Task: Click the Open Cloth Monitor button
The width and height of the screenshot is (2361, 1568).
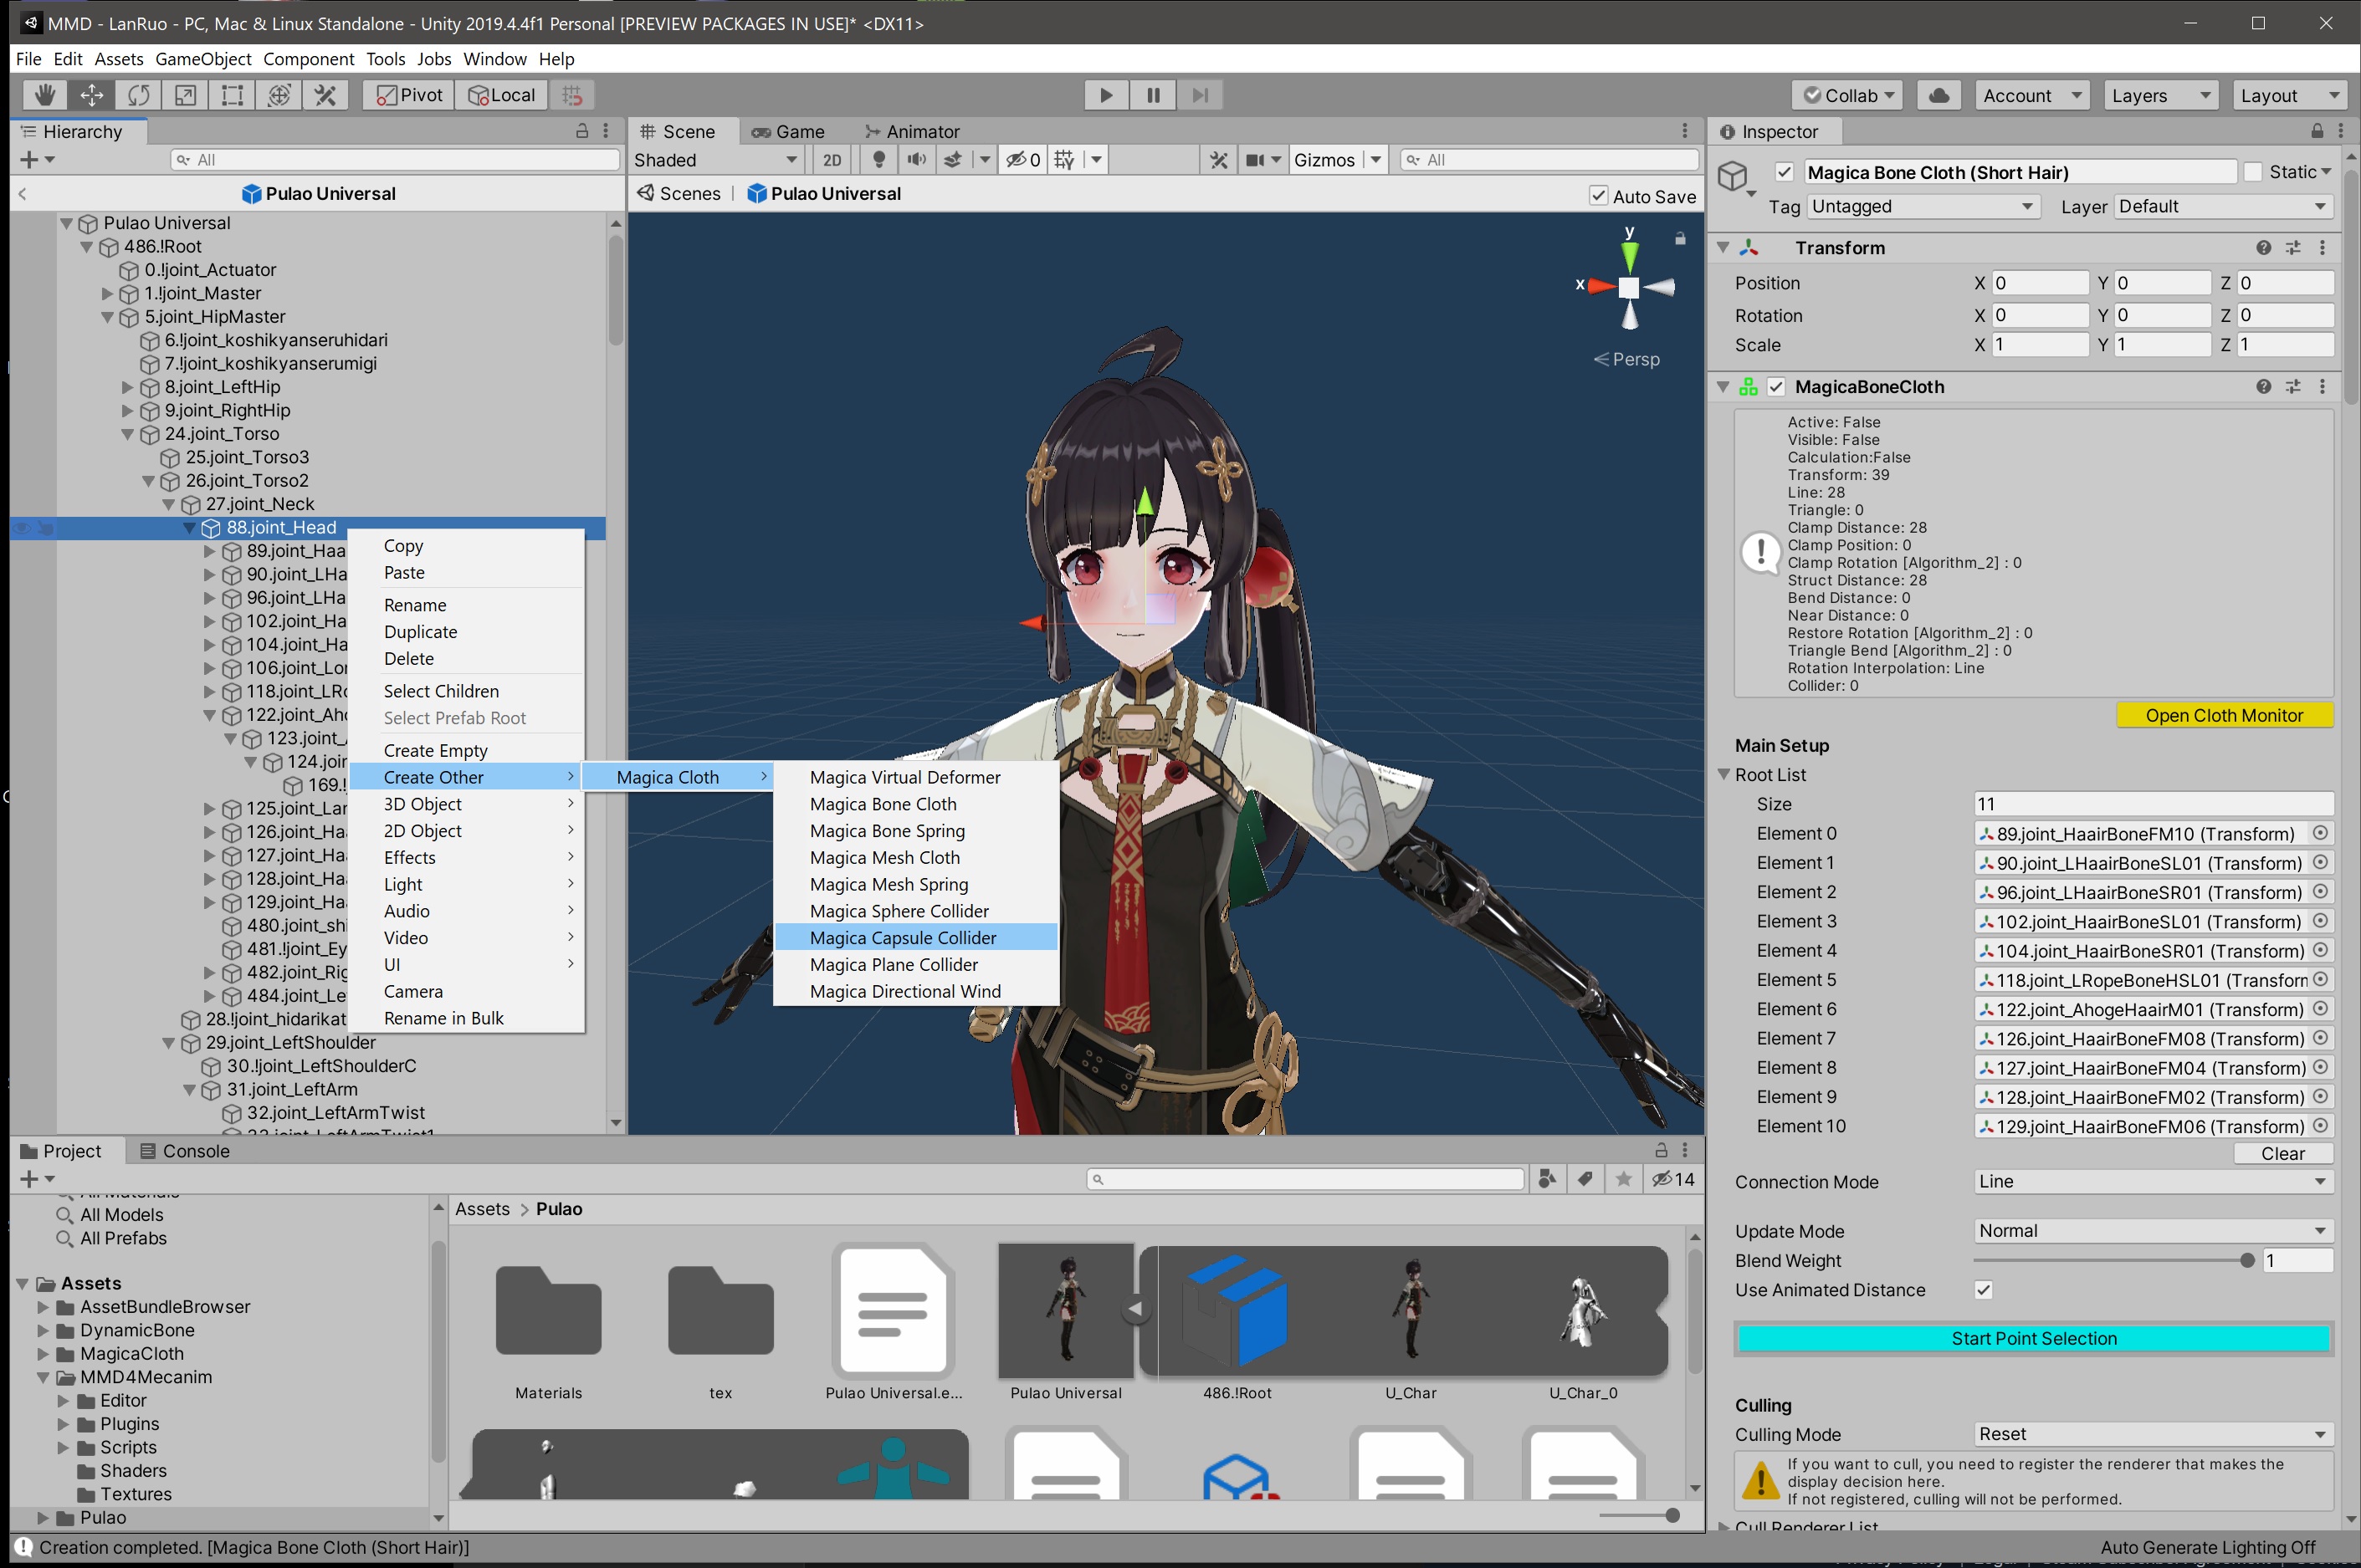Action: pyautogui.click(x=2224, y=716)
